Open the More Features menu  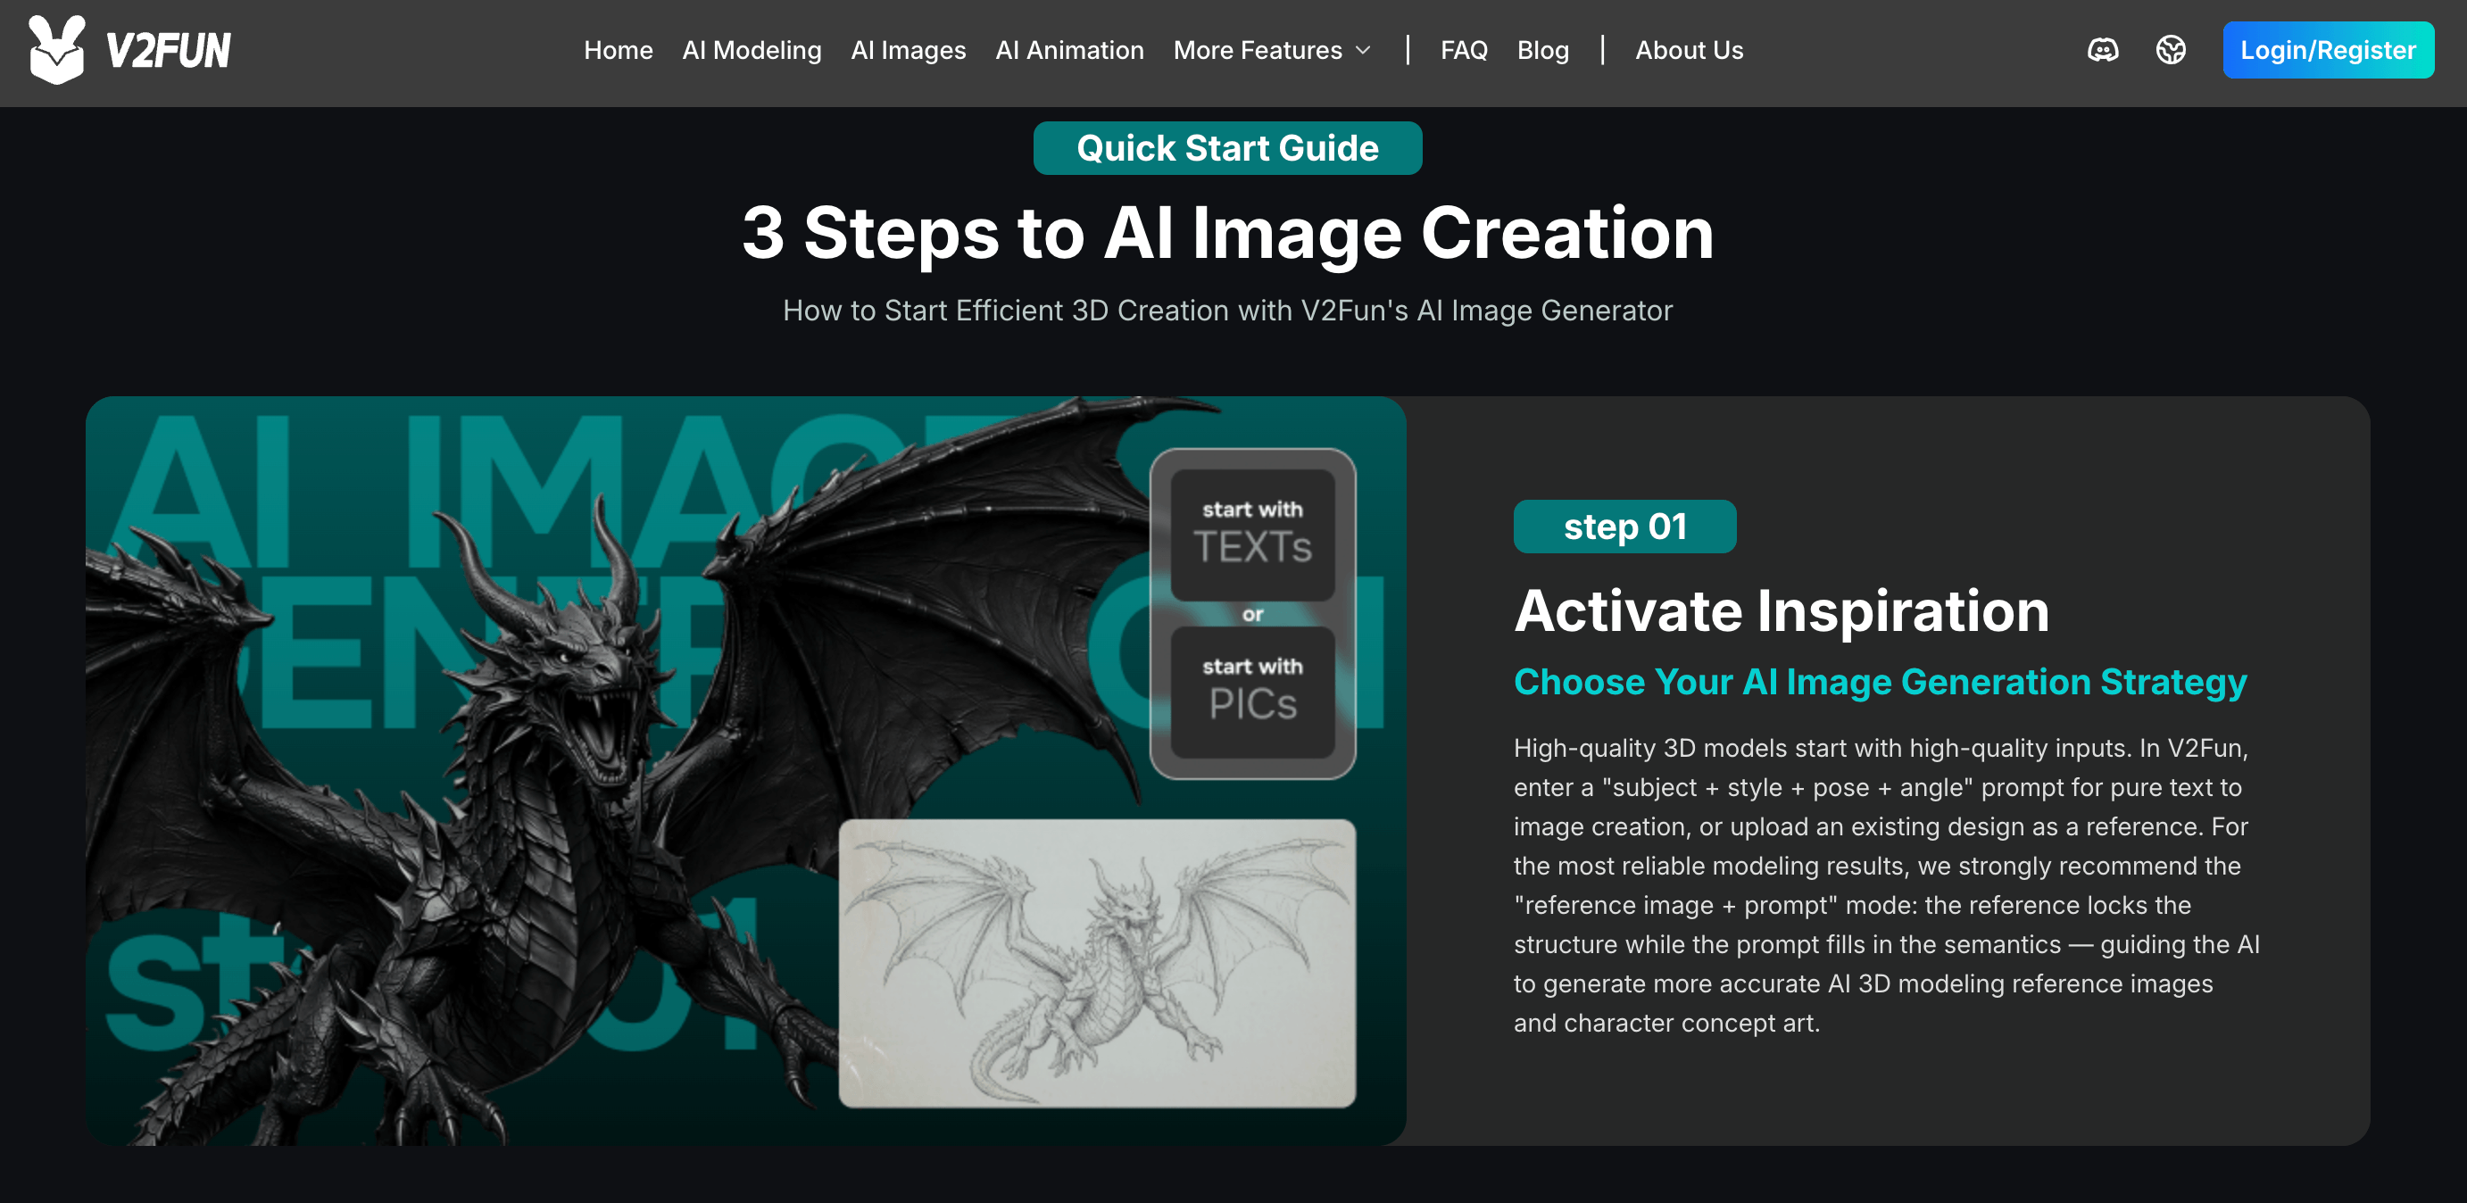pyautogui.click(x=1272, y=51)
